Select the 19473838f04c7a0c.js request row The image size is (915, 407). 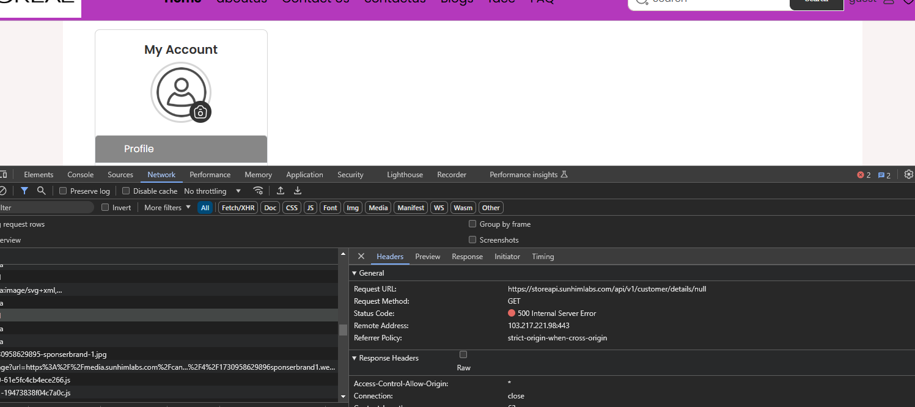169,392
